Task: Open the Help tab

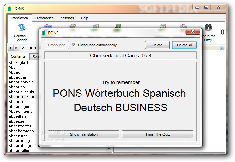Action: point(84,18)
